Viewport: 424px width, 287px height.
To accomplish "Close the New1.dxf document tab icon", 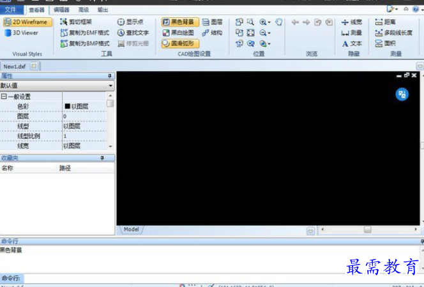I will click(x=34, y=66).
